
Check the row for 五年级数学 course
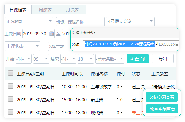[x=11, y=86]
